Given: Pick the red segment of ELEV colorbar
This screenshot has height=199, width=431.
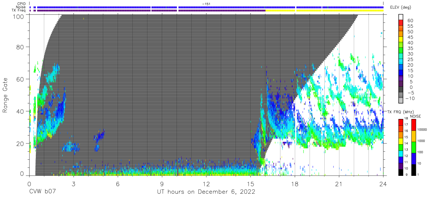Looking at the screenshot, I should point(402,23).
